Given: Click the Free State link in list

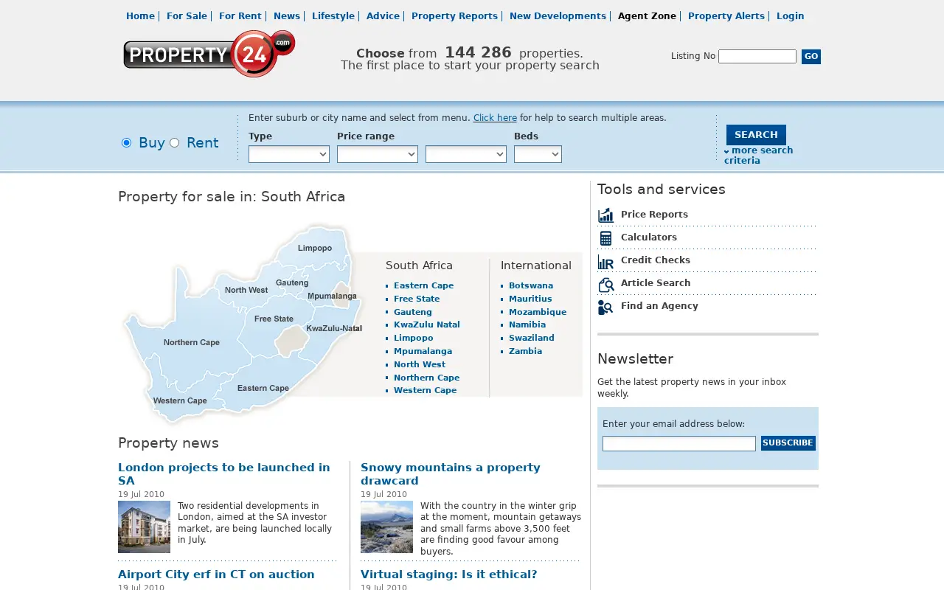Looking at the screenshot, I should (x=417, y=299).
